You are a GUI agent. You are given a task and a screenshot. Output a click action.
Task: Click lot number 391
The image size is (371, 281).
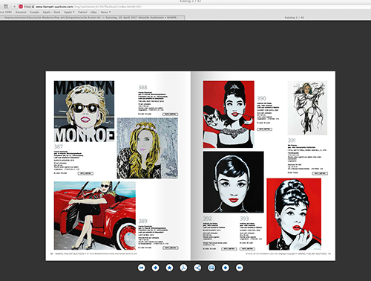pos(292,140)
